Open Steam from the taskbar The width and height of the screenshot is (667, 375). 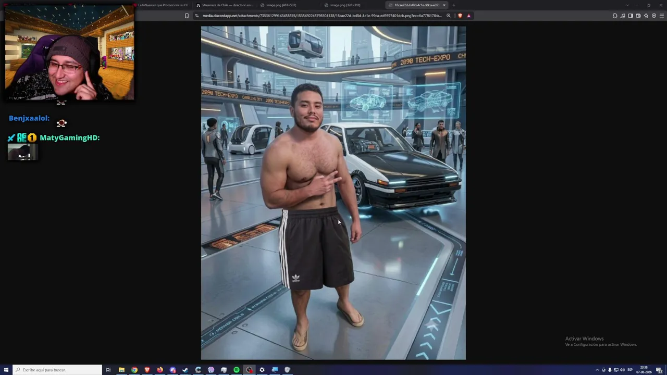[x=186, y=370]
